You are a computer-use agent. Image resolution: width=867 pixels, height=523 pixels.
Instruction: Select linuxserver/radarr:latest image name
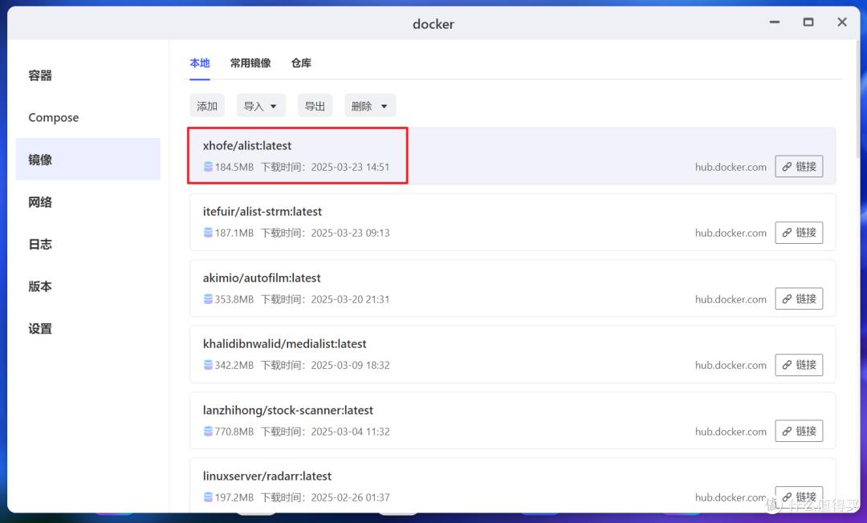pyautogui.click(x=267, y=476)
